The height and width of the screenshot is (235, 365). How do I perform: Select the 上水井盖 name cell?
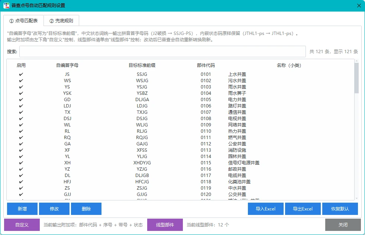tap(237, 74)
